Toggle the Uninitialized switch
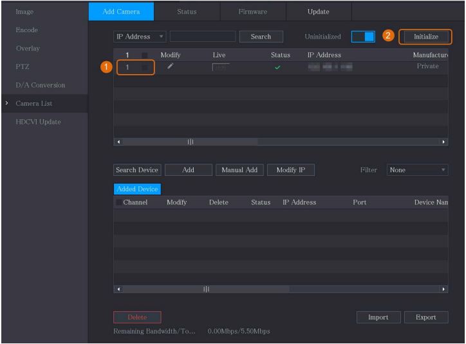 [363, 37]
